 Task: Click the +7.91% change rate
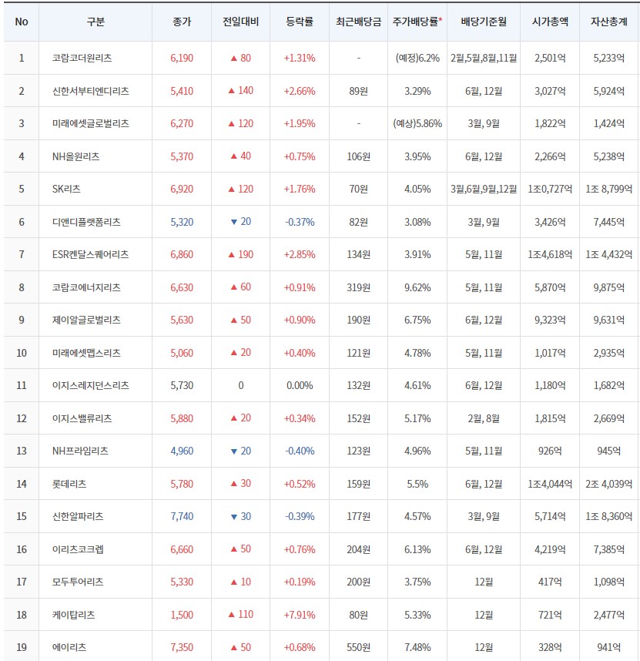tap(300, 615)
